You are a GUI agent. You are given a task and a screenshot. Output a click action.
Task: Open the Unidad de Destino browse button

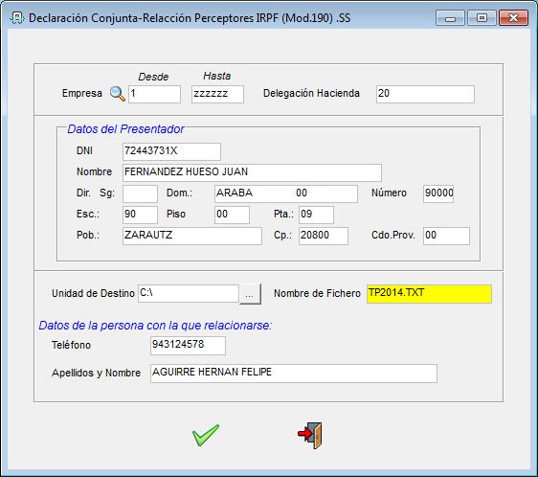coord(250,294)
